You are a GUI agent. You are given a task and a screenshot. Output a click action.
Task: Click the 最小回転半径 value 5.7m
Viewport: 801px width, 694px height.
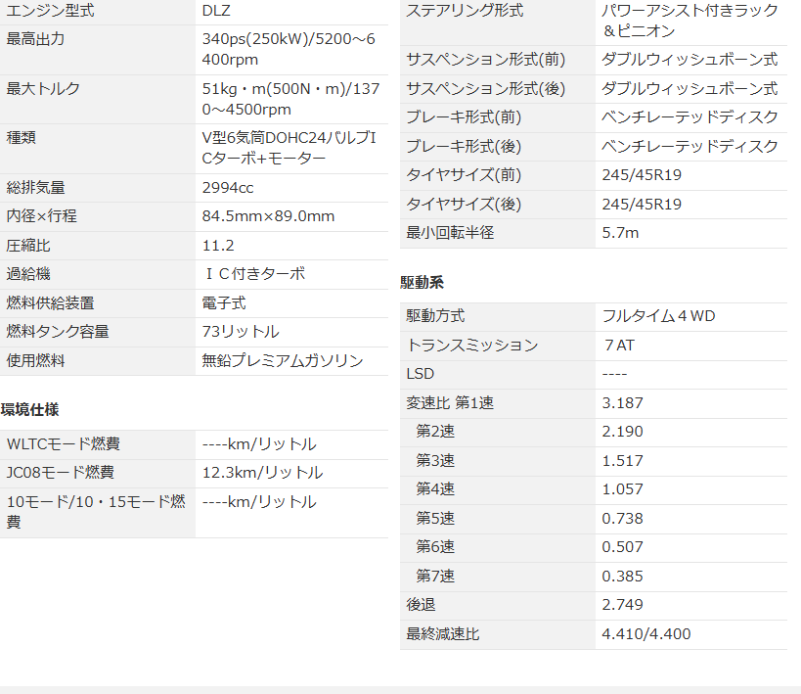[x=620, y=233]
